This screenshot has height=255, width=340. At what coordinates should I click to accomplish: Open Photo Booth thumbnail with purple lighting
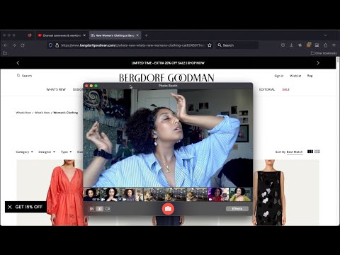click(x=219, y=194)
